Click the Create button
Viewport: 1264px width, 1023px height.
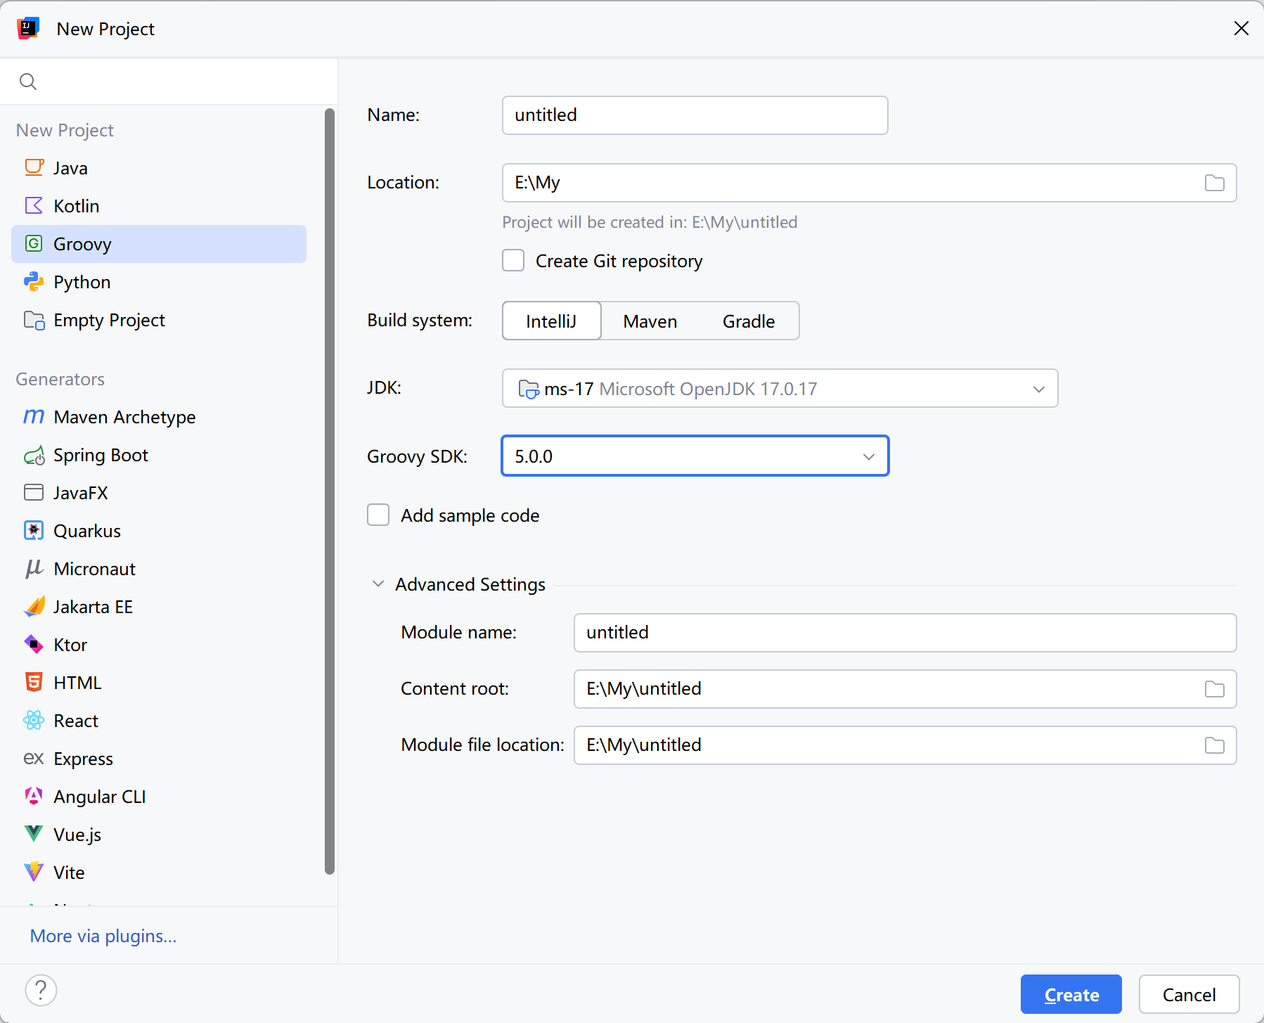click(x=1071, y=995)
